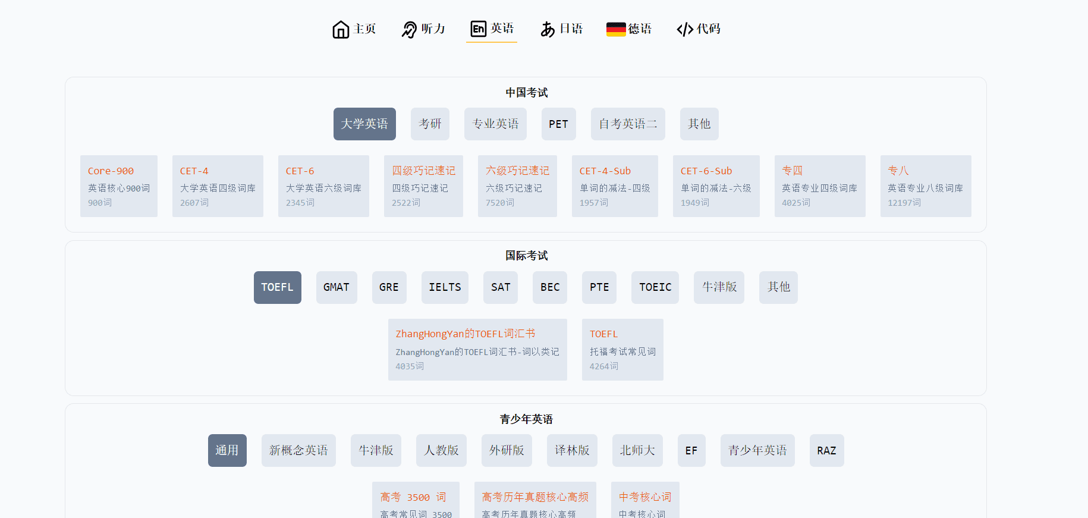Image resolution: width=1088 pixels, height=518 pixels.
Task: Click the Japanese あ icon
Action: tap(548, 29)
